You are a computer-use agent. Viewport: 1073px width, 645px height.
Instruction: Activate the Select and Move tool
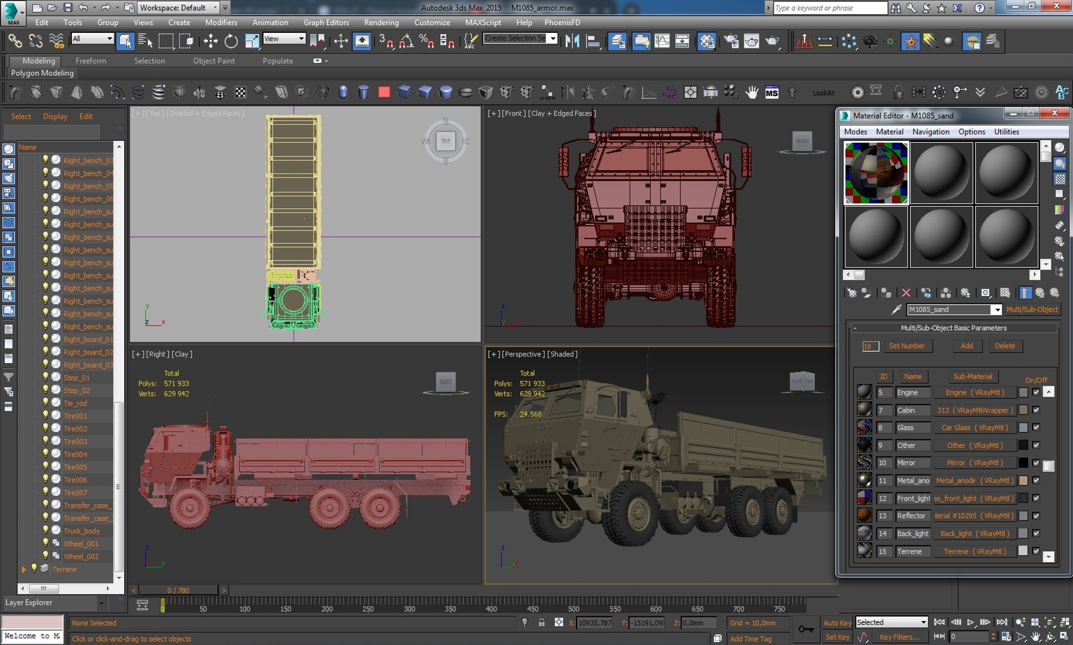tap(210, 41)
